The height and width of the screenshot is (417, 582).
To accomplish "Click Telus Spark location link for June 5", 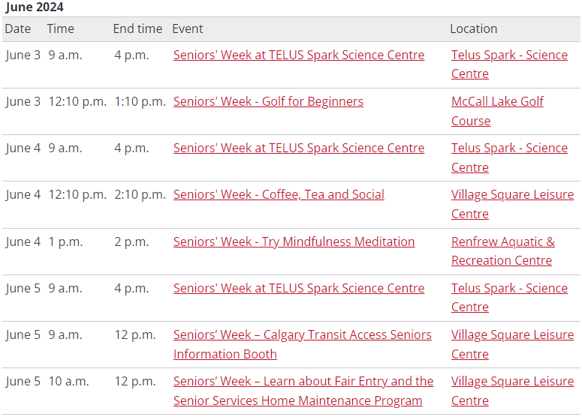I will click(x=509, y=298).
